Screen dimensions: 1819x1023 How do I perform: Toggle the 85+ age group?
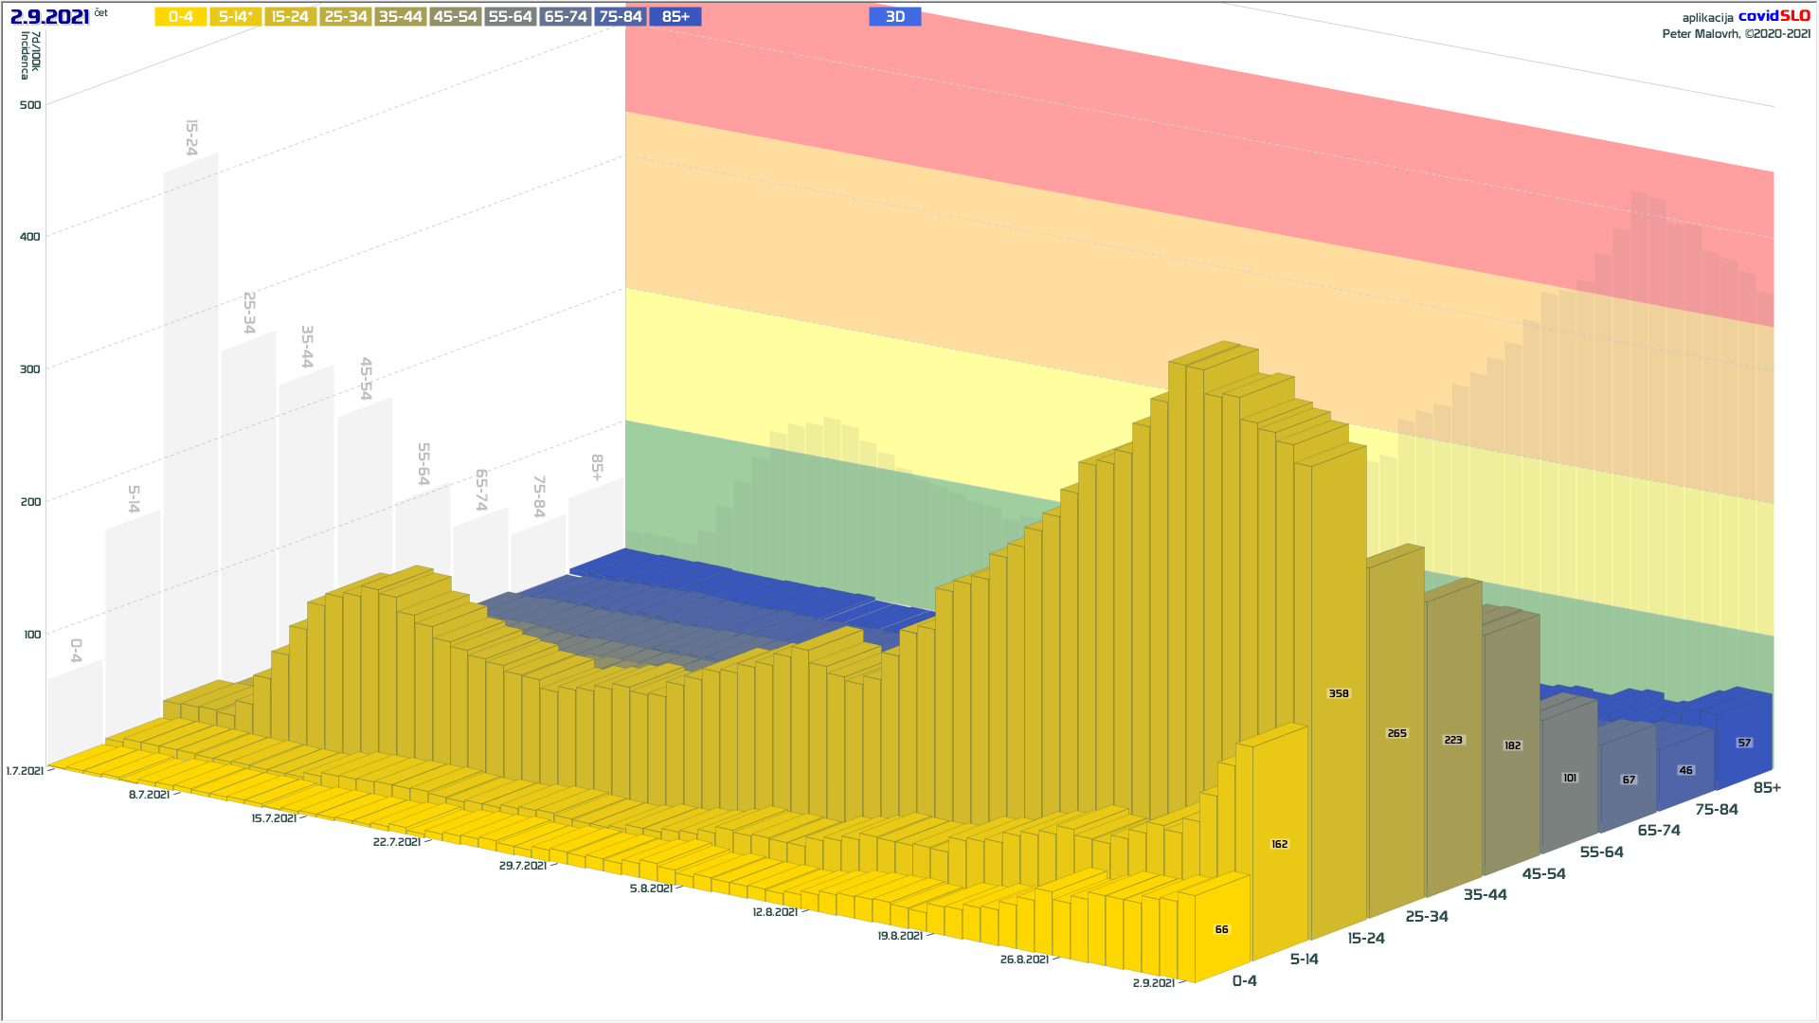pos(675,17)
